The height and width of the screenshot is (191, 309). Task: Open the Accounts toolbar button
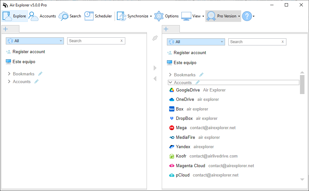[x=42, y=16]
